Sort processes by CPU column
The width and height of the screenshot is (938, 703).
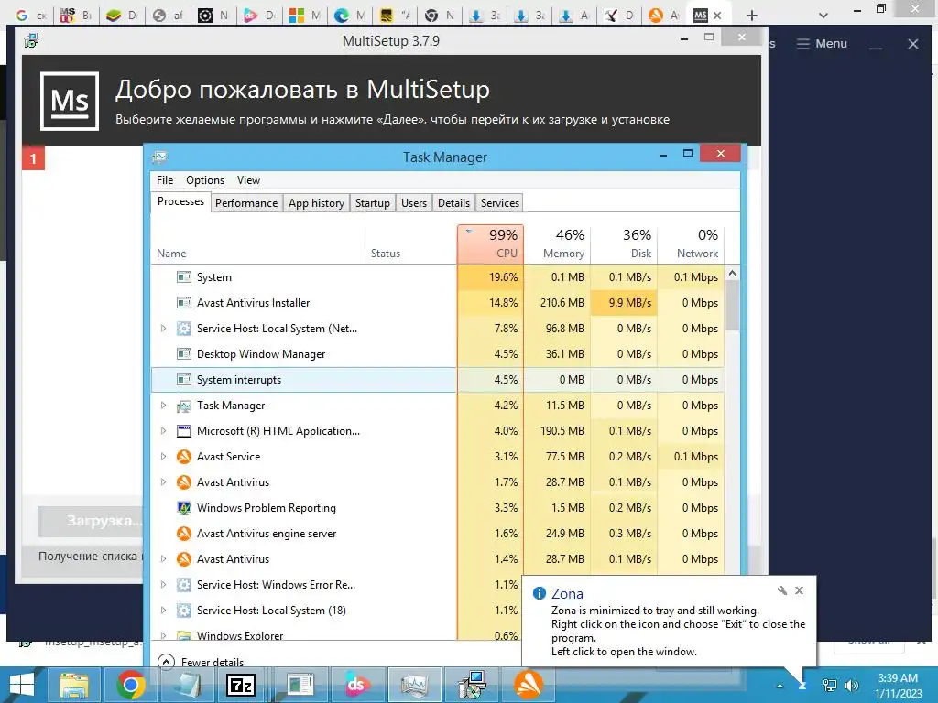491,243
